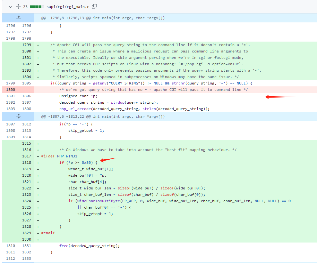Click the "if(*p == '-')" line
Screen dimensions: 317x263
(76, 124)
